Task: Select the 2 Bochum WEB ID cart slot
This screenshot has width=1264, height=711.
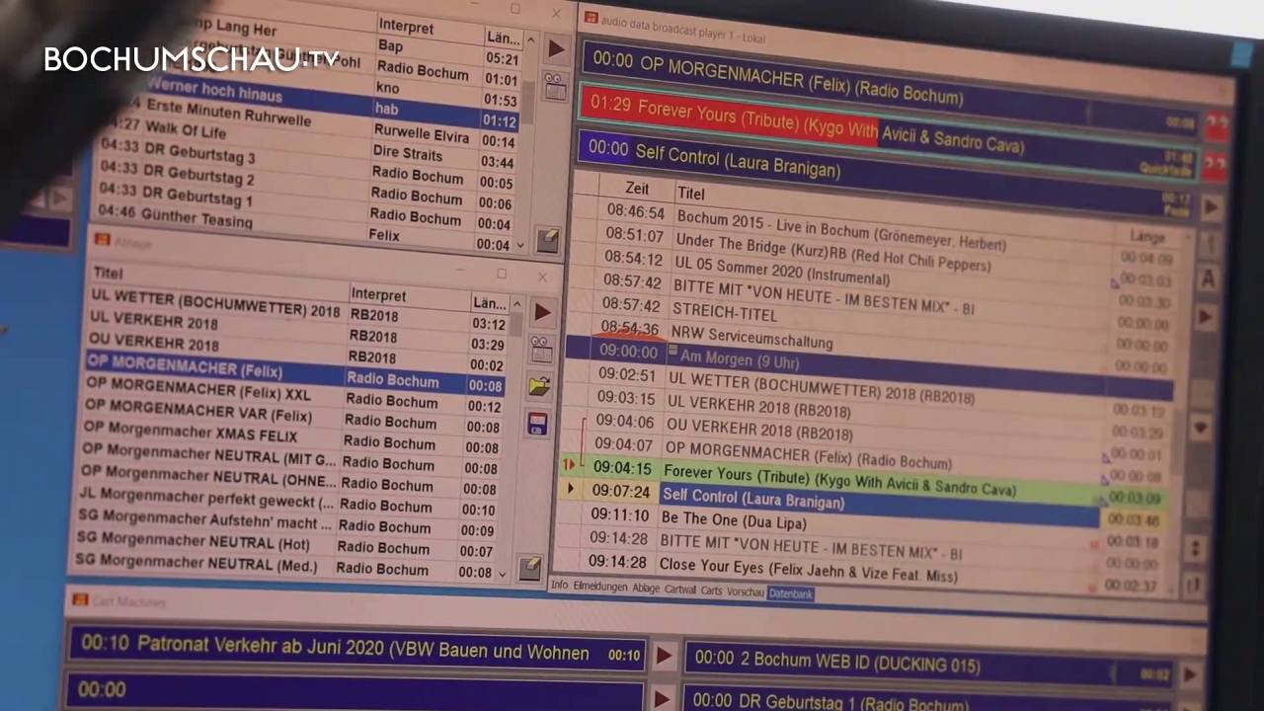Action: click(x=928, y=664)
